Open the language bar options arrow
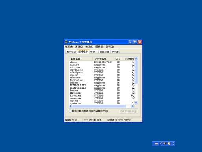 [x=173, y=144]
